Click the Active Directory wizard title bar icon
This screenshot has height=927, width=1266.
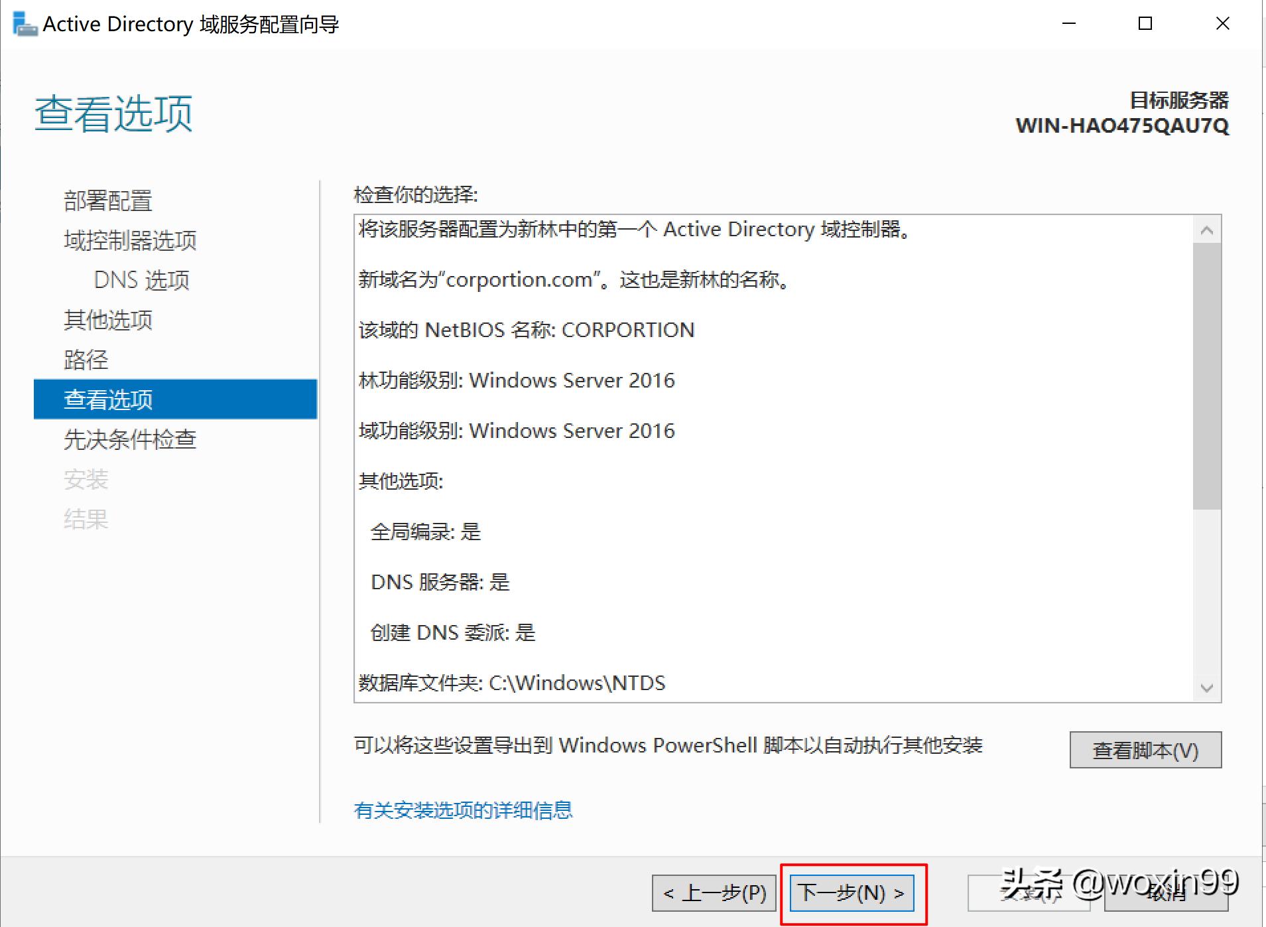pyautogui.click(x=24, y=23)
